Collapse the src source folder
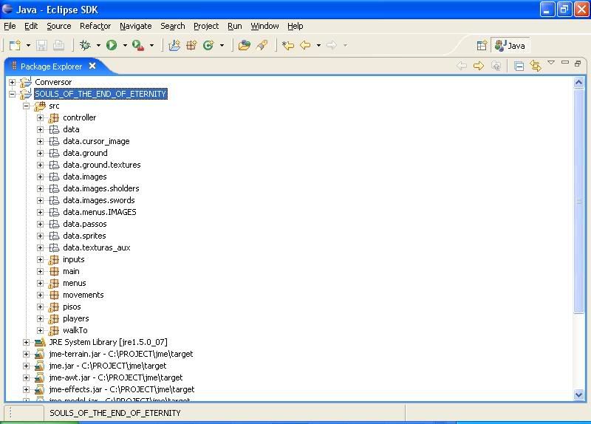The width and height of the screenshot is (591, 424). (x=26, y=106)
